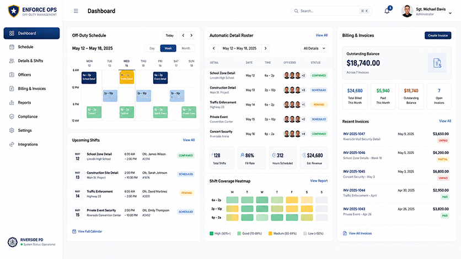Click the Enforce Ops shield logo
Viewport: 461px width, 259px height.
[x=14, y=11]
